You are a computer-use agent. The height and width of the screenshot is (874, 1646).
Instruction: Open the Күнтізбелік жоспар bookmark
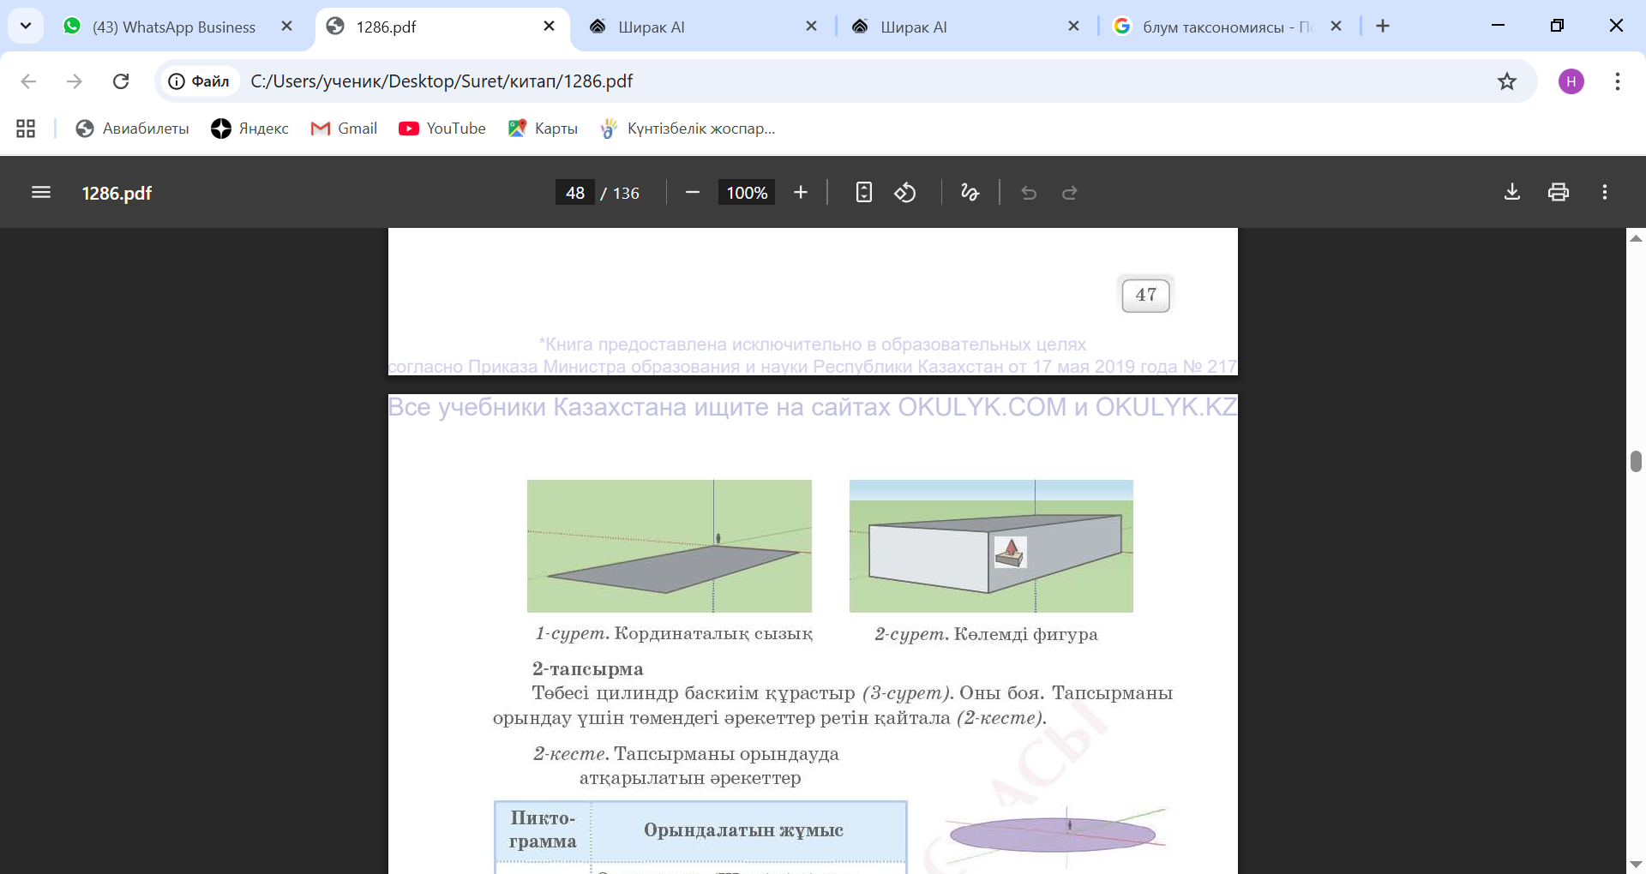click(x=688, y=129)
